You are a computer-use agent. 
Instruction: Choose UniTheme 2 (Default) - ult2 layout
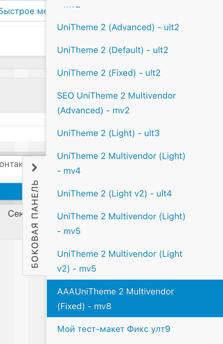pyautogui.click(x=113, y=50)
